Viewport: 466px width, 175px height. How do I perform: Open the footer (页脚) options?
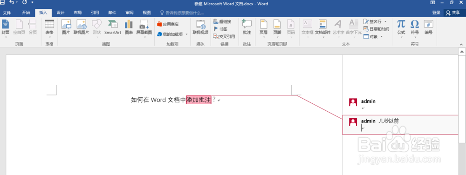pos(277,29)
